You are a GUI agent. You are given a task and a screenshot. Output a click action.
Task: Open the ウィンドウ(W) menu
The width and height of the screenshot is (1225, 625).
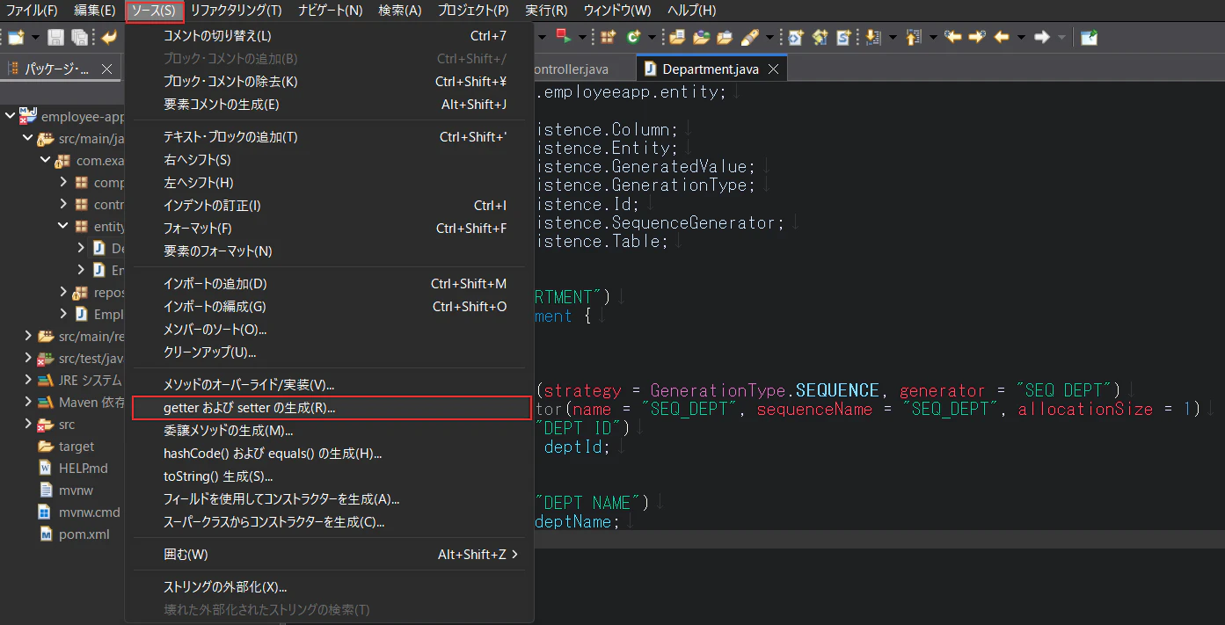coord(617,11)
